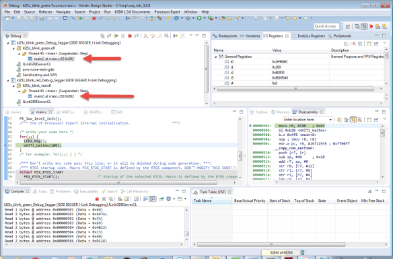Open the Enter location here combo dropdown
This screenshot has width=393, height=259.
tap(330, 120)
